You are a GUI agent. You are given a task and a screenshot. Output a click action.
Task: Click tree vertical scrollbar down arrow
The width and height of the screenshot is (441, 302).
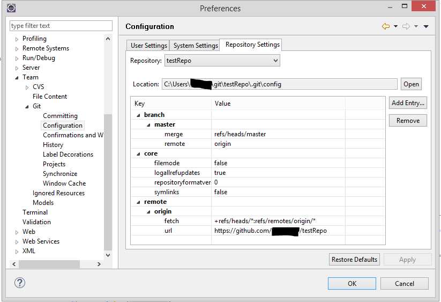pos(108,255)
